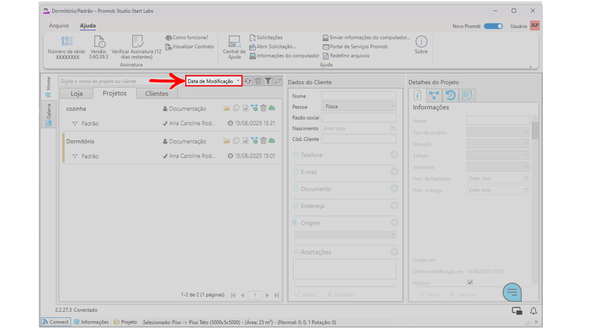Click the project or client search field
Screen dimensions: 595x335
click(121, 81)
